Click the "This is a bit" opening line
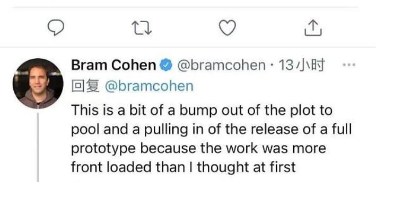Image resolution: width=412 pixels, height=199 pixels. tap(202, 111)
